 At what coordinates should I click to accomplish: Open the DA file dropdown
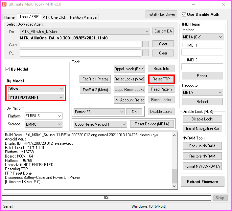point(85,31)
